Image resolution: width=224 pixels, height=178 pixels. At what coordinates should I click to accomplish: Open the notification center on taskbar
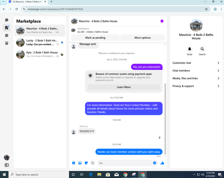[220, 174]
